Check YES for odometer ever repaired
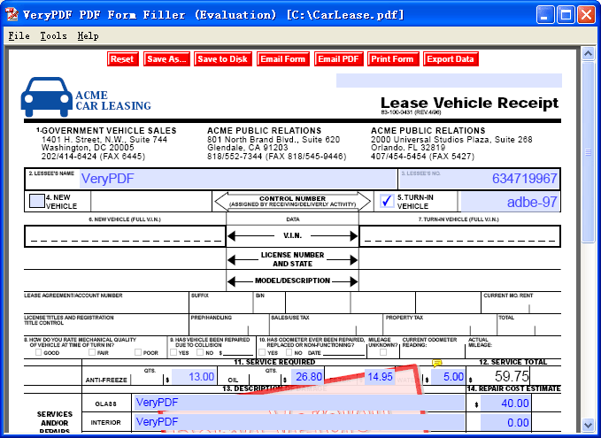Image resolution: width=601 pixels, height=438 pixels. (262, 352)
